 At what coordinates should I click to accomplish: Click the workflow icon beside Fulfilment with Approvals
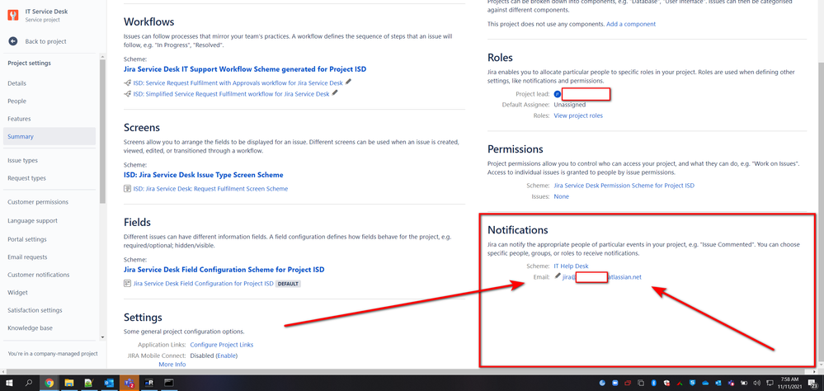tap(127, 83)
